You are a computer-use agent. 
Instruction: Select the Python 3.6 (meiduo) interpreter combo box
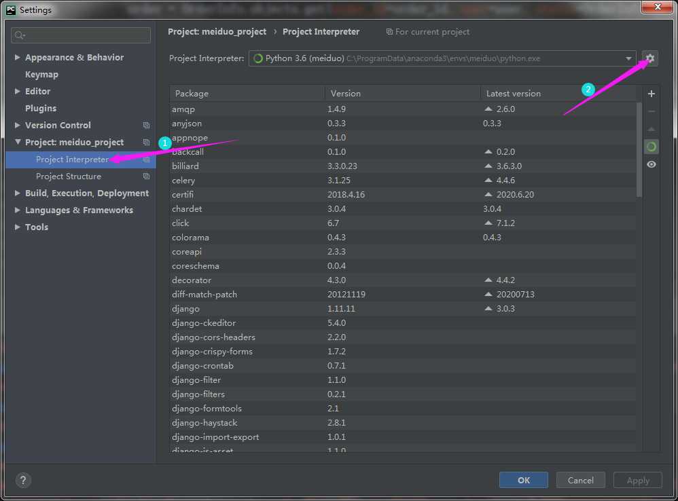[442, 58]
